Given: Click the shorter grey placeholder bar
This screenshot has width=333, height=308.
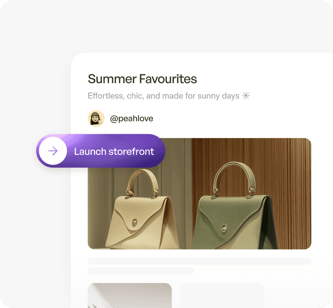Looking at the screenshot, I should 141,271.
